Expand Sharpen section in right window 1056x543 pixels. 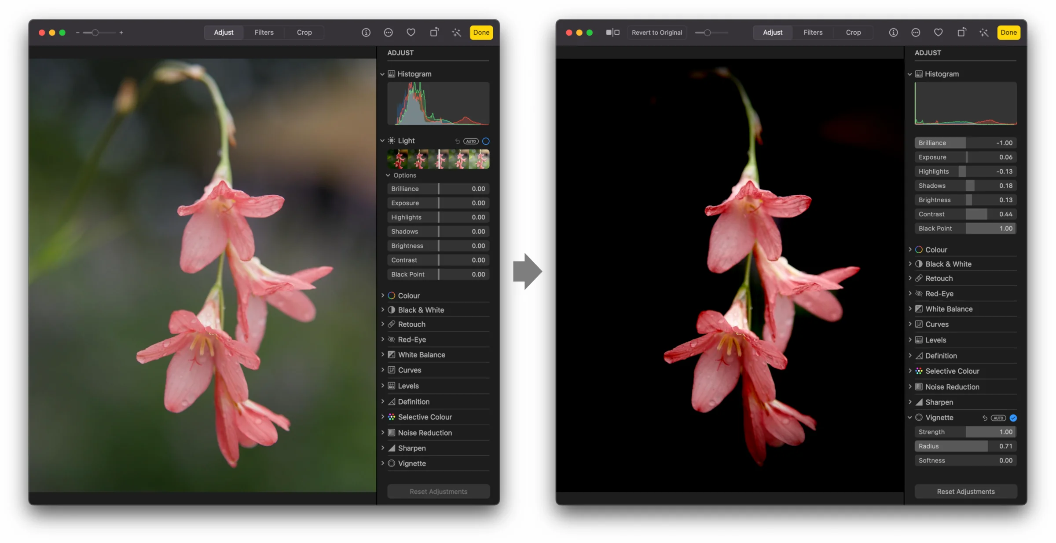pyautogui.click(x=910, y=402)
